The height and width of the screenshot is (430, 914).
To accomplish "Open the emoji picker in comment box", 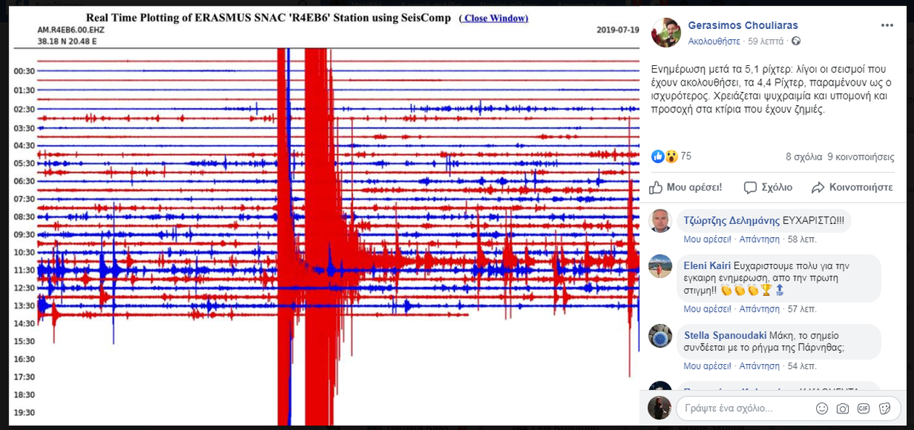I will (x=822, y=408).
